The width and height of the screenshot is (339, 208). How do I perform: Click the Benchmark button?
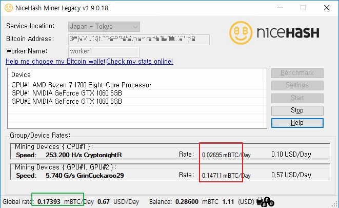(x=297, y=73)
